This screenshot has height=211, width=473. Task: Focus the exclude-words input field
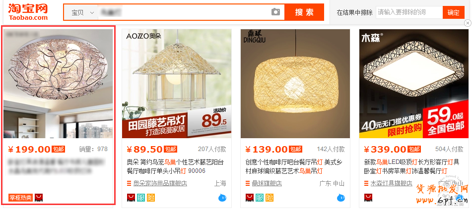409,13
